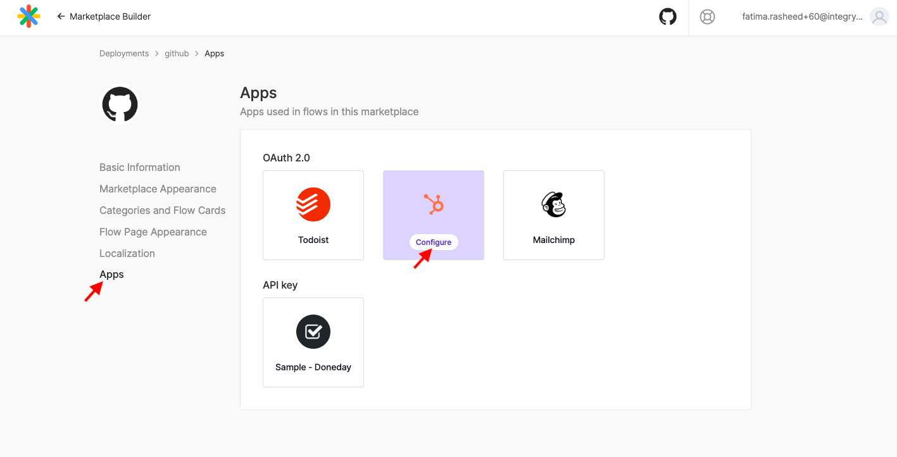
Task: Click the HubSpot app icon
Action: pyautogui.click(x=434, y=204)
